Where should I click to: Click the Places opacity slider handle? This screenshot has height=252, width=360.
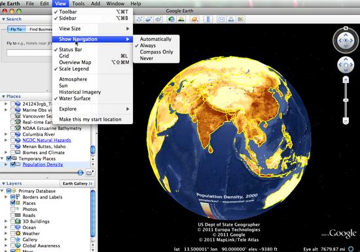click(x=81, y=173)
